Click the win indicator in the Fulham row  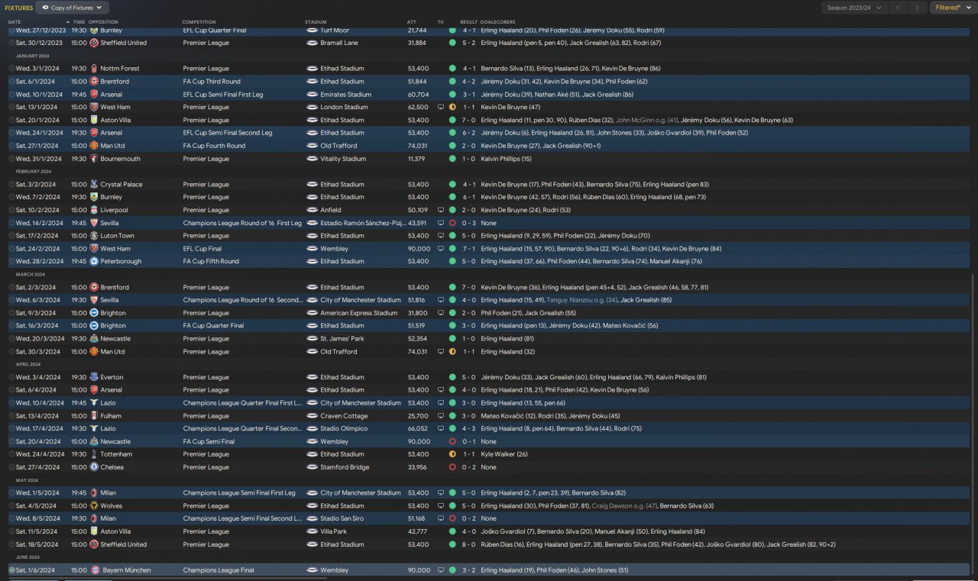(452, 416)
